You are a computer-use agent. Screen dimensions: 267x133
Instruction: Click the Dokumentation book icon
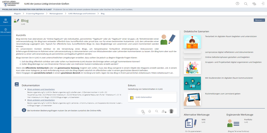coord(17,84)
